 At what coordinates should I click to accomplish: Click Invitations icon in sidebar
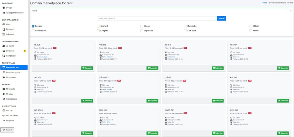pos(3,51)
